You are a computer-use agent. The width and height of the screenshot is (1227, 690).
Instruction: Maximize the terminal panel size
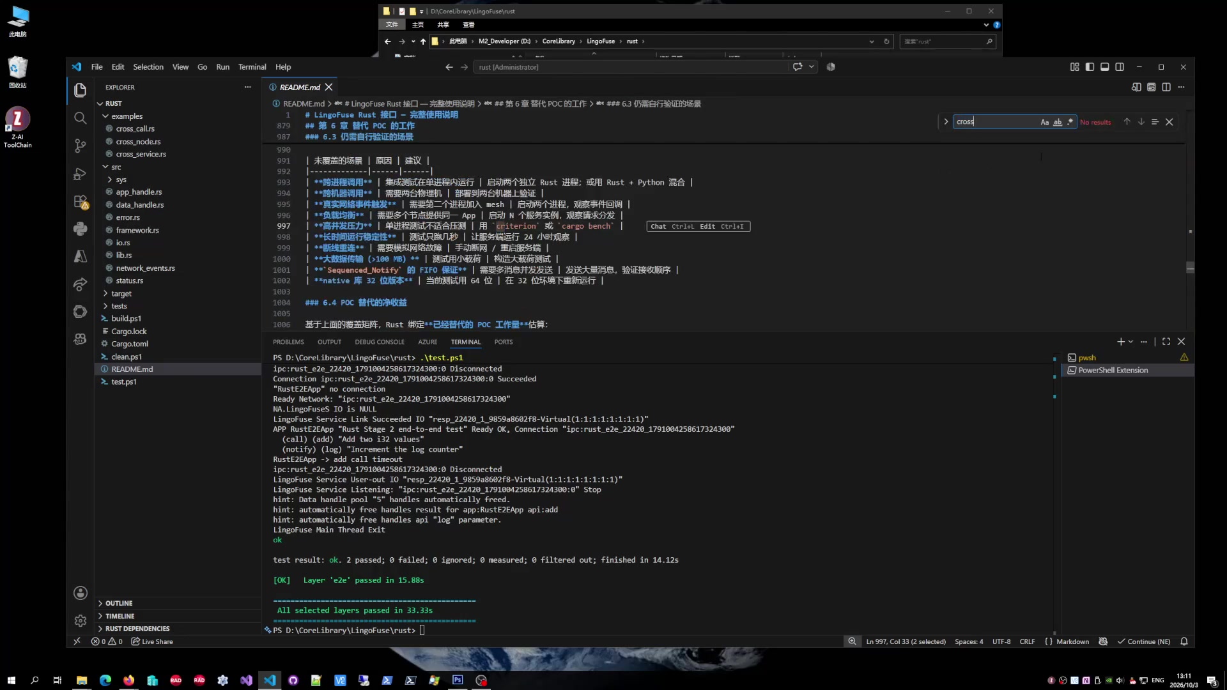(x=1166, y=342)
